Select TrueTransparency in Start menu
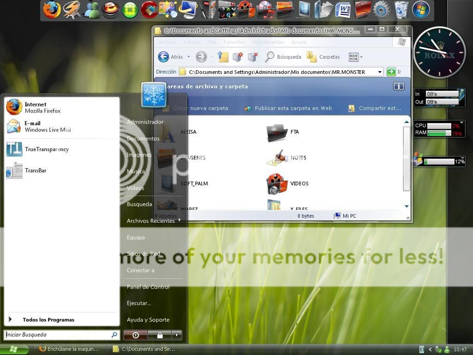The width and height of the screenshot is (473, 355). click(x=46, y=149)
